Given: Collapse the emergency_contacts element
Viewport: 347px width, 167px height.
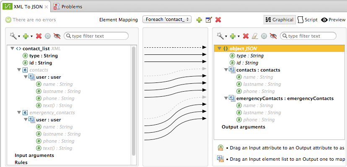Looking at the screenshot, I should [x=19, y=113].
